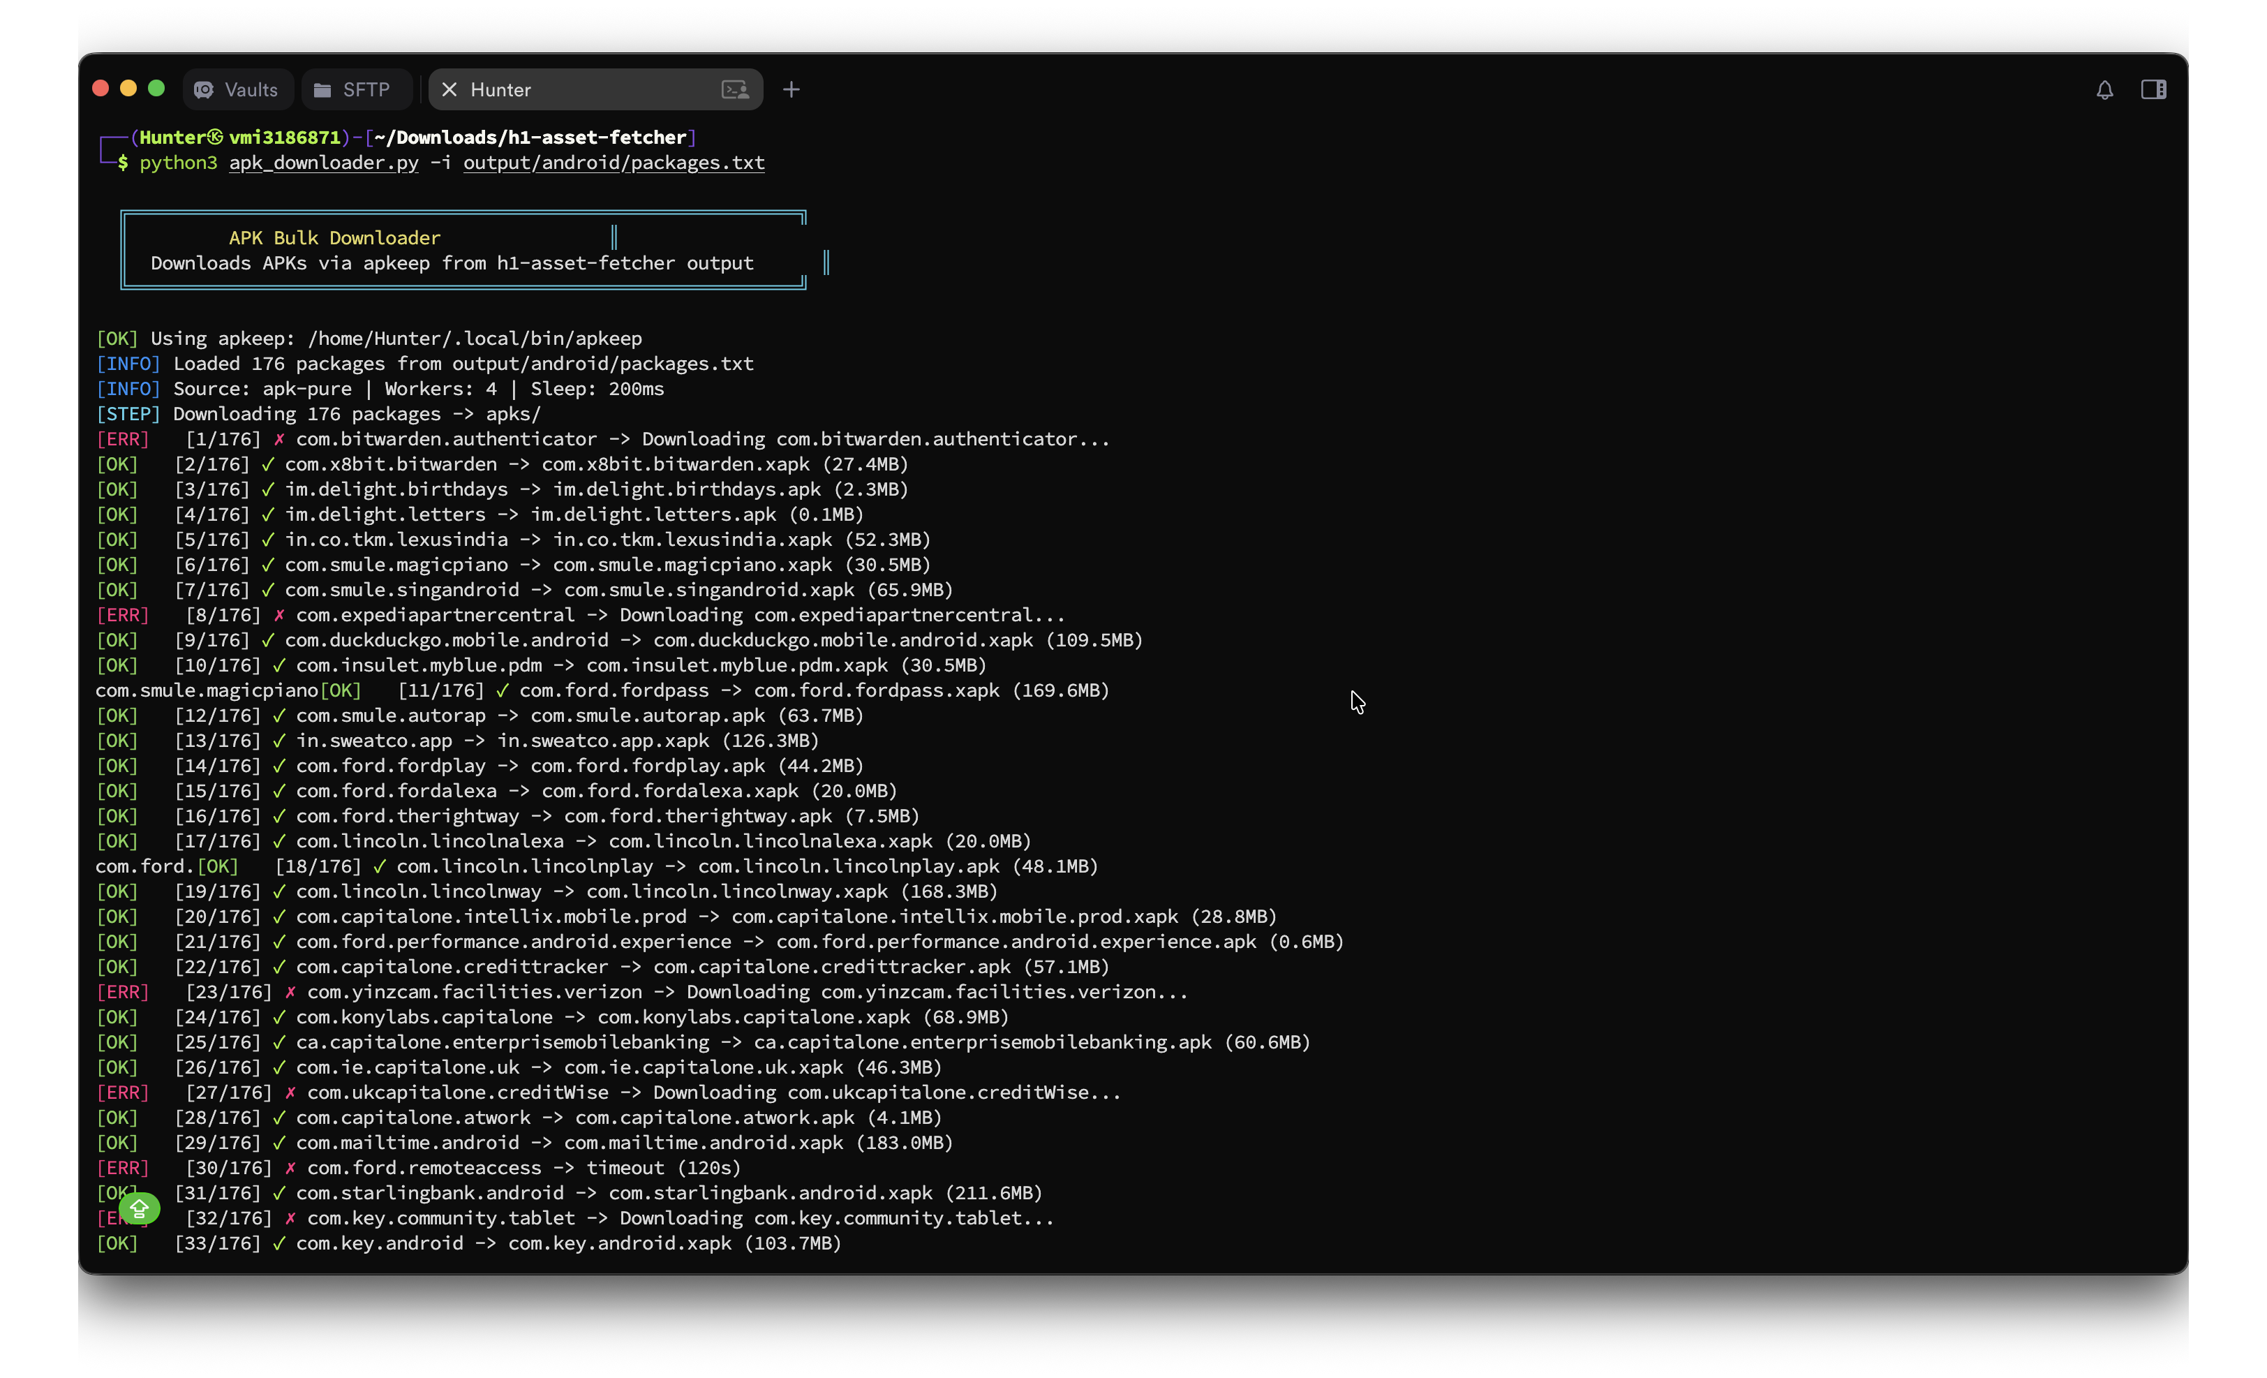This screenshot has width=2267, height=1378.
Task: Click the SFTP folder icon
Action: coord(323,89)
